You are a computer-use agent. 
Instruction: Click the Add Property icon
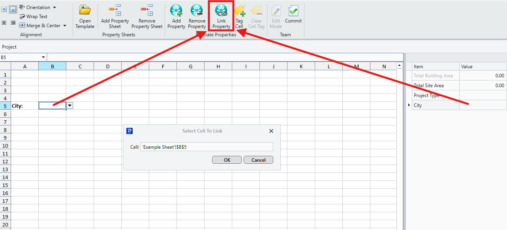pyautogui.click(x=176, y=10)
